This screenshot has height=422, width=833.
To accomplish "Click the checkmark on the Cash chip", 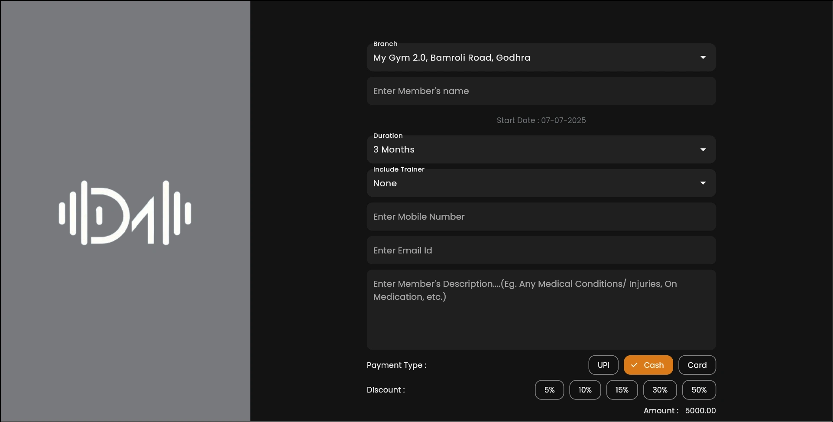I will coord(634,365).
